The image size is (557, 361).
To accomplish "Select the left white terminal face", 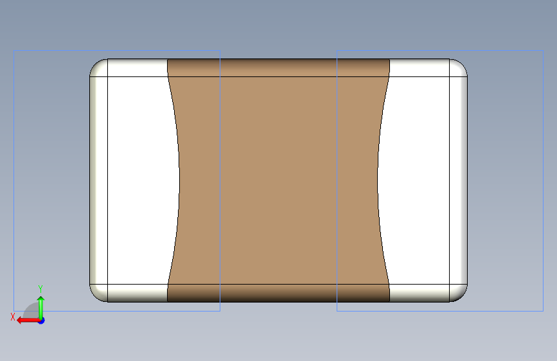I will click(x=142, y=180).
